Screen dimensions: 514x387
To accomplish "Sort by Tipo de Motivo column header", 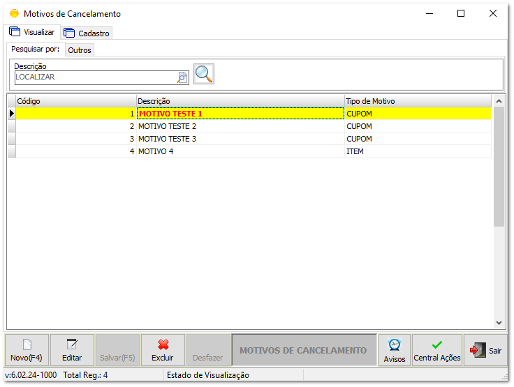I will [418, 101].
